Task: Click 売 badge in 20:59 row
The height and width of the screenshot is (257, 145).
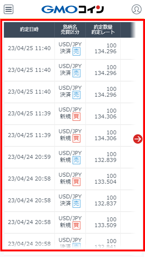Action: 76,160
